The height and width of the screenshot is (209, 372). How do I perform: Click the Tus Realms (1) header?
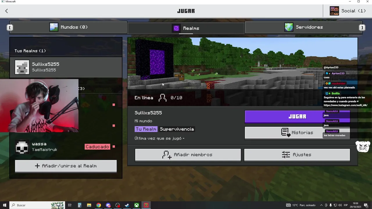(30, 51)
